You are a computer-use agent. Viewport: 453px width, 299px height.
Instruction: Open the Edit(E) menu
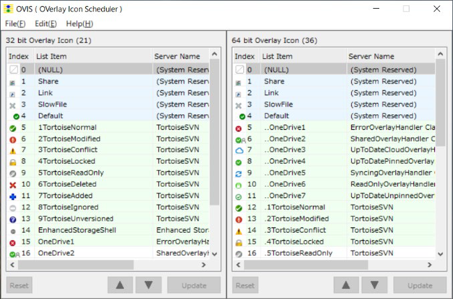point(46,23)
